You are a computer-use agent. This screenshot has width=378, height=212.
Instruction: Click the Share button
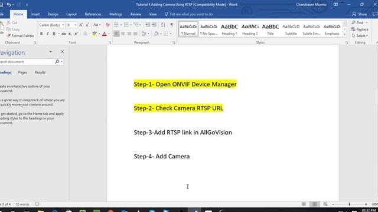pyautogui.click(x=359, y=14)
